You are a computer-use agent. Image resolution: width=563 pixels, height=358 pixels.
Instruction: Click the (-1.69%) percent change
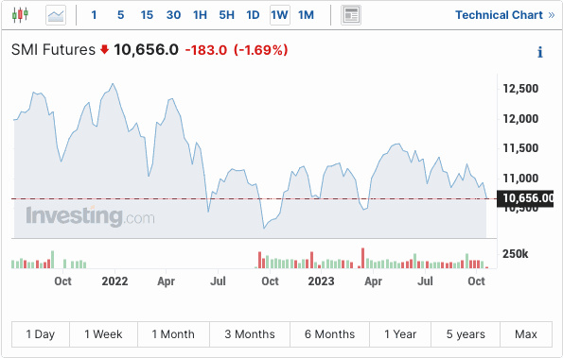pos(261,50)
